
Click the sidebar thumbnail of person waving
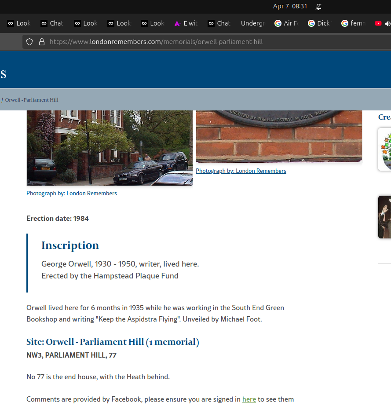384,217
